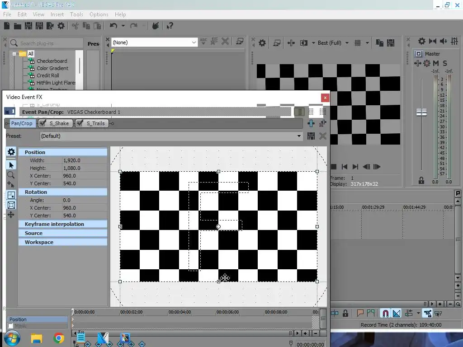The image size is (463, 347).
Task: Select Color Gradient in the plug-in list
Action: tap(52, 68)
